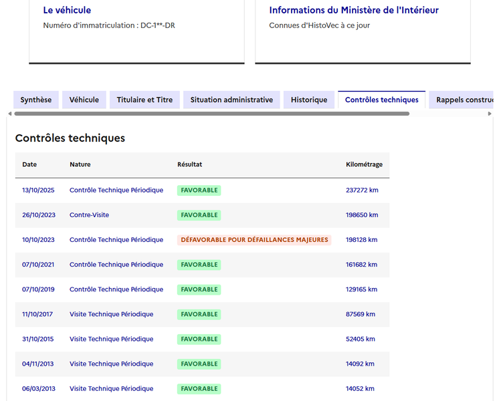501x401 pixels.
Task: Click the Kilométrage column header
Action: coord(365,164)
